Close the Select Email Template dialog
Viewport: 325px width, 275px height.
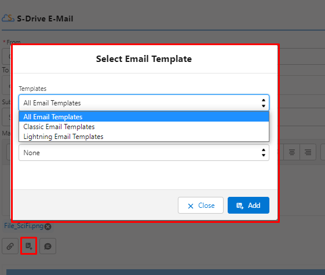(x=200, y=205)
